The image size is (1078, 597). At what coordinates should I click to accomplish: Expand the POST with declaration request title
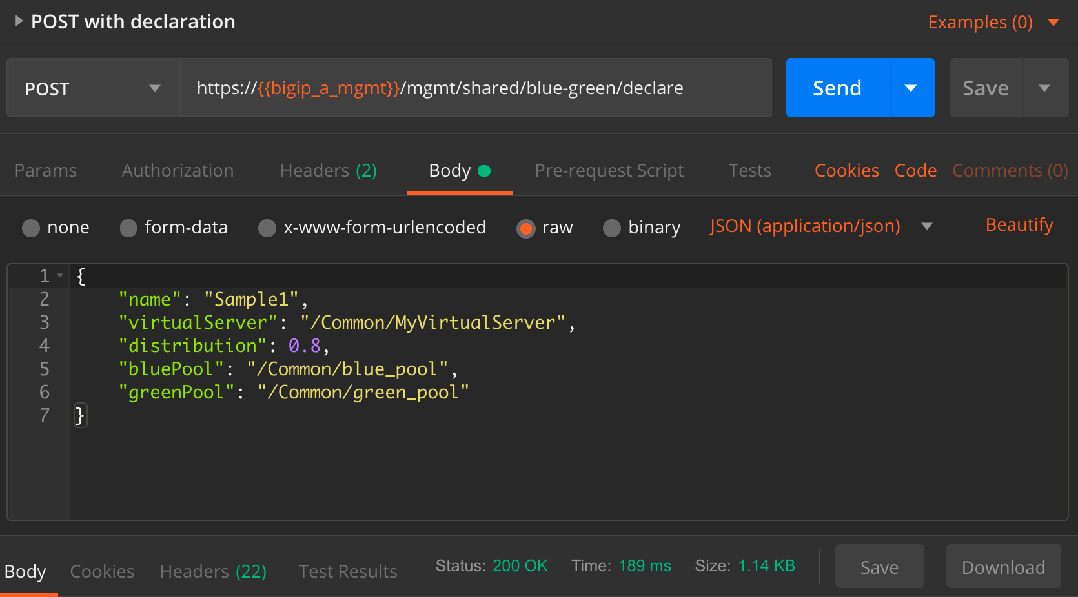19,21
